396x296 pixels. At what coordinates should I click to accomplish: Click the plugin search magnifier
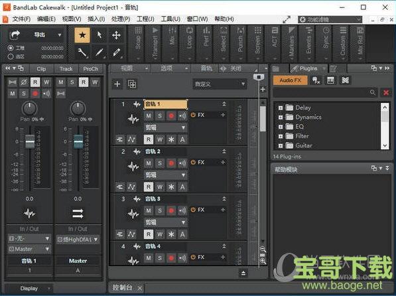[373, 92]
